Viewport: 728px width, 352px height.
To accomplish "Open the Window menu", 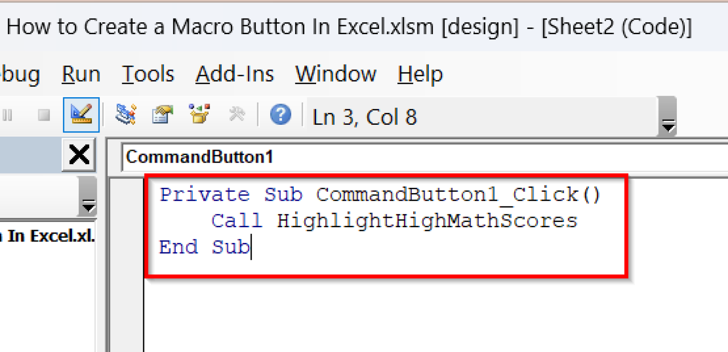I will pos(335,74).
